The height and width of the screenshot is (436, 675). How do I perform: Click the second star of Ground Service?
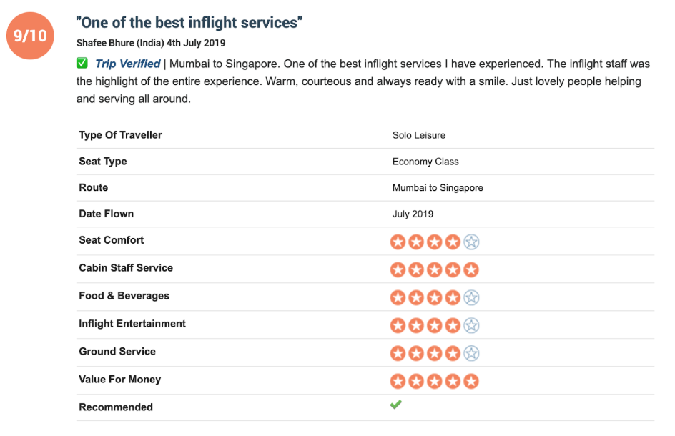[416, 353]
